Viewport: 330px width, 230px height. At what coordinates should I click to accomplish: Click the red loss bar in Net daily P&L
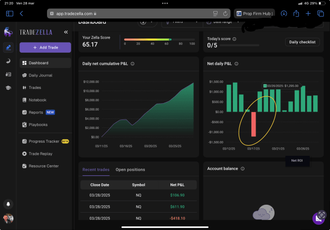pos(253,124)
